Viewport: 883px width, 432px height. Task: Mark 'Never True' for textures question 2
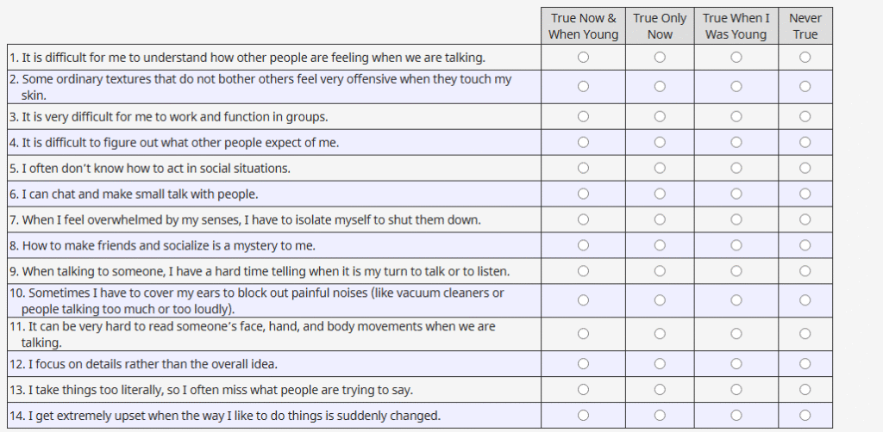[x=805, y=86]
